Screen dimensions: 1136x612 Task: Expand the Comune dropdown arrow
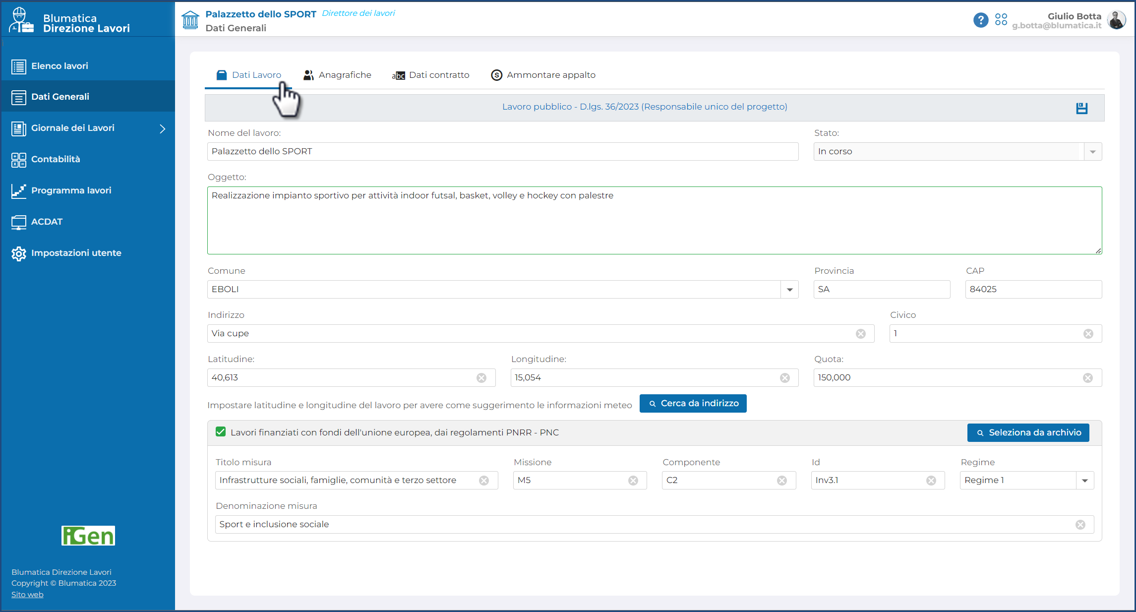coord(789,290)
